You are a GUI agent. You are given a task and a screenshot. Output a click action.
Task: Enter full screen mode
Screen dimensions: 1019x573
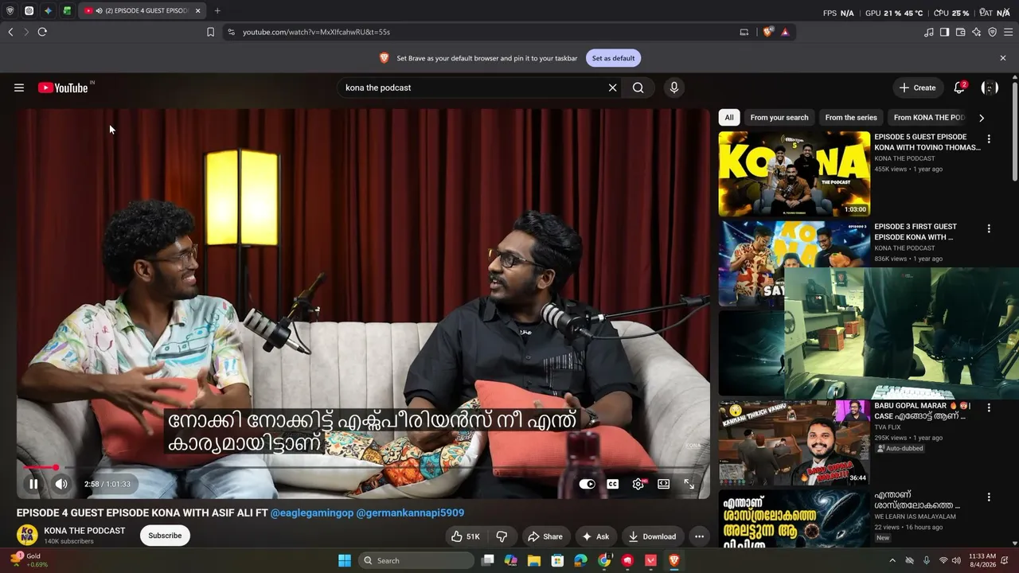coord(689,484)
